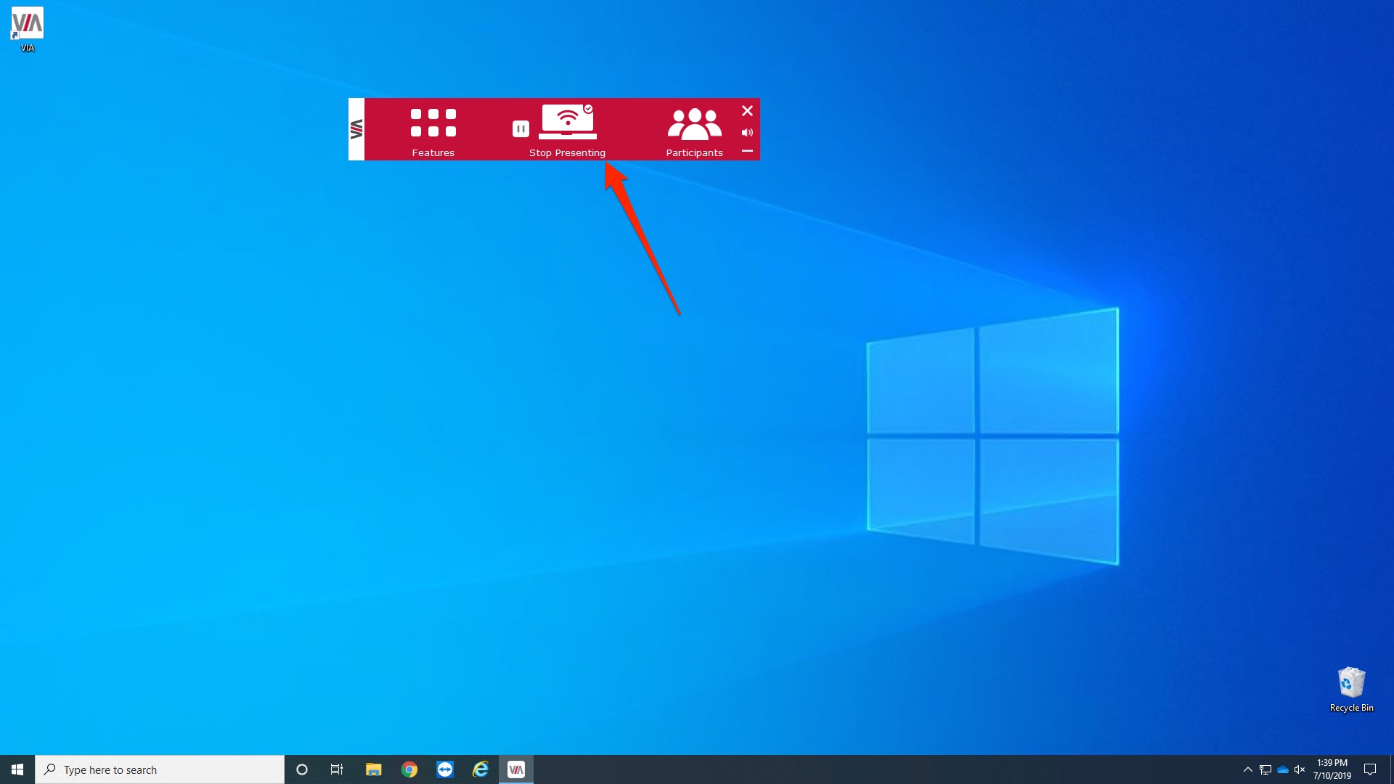Open Task View
Viewport: 1394px width, 784px height.
[x=337, y=769]
